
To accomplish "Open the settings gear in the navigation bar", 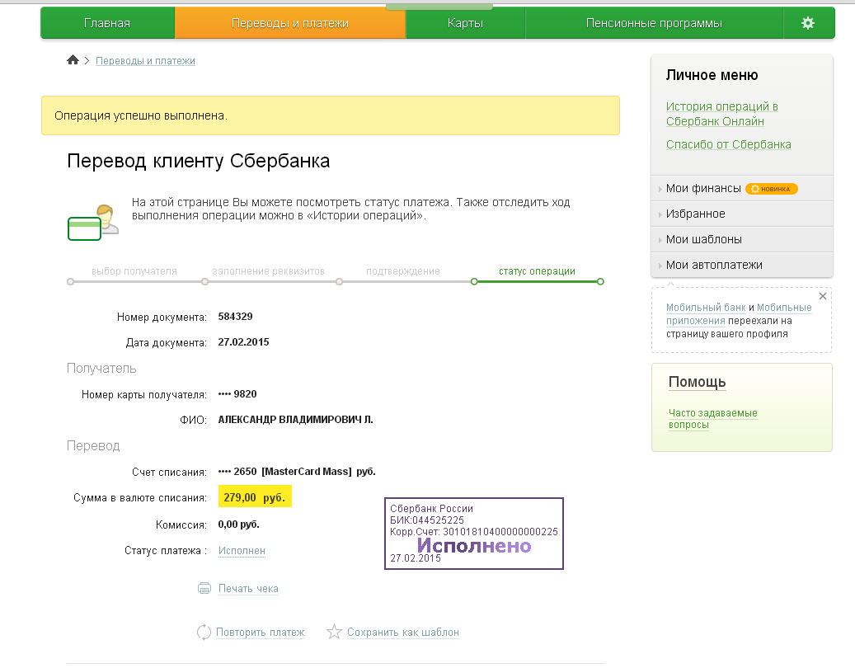I will tap(809, 22).
